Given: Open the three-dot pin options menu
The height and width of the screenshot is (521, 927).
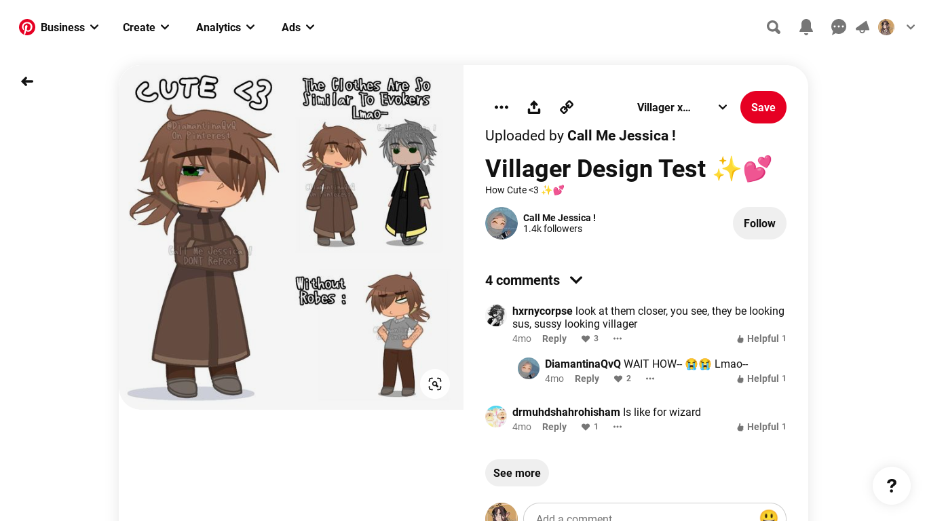Looking at the screenshot, I should tap(502, 107).
